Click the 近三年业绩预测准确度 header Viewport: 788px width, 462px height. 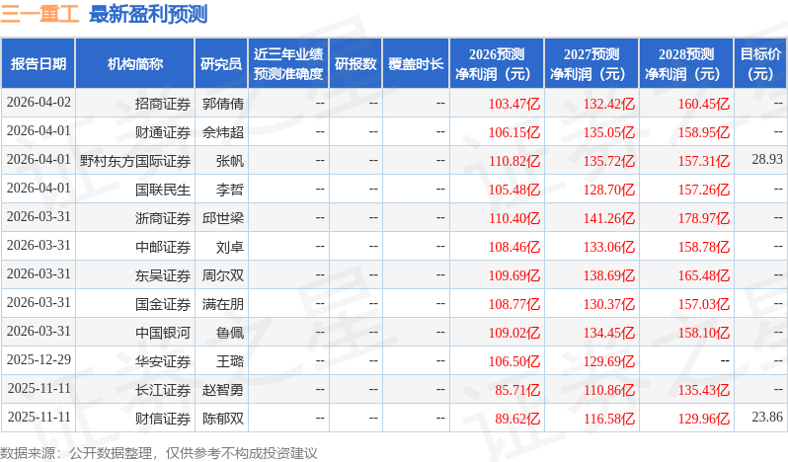(x=287, y=63)
